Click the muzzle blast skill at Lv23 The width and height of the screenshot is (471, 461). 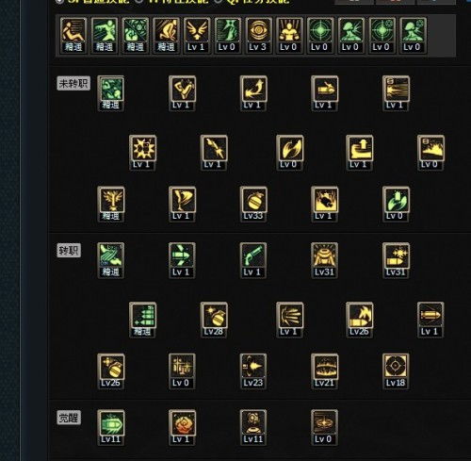[x=253, y=371]
